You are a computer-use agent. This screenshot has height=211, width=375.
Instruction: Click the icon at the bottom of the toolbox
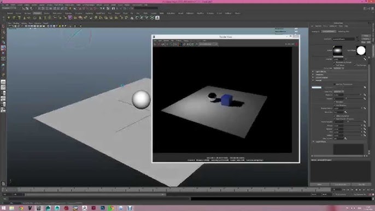click(x=3, y=184)
